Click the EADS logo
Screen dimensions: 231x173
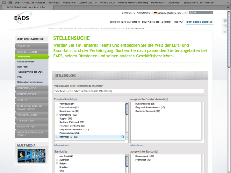tap(23, 17)
